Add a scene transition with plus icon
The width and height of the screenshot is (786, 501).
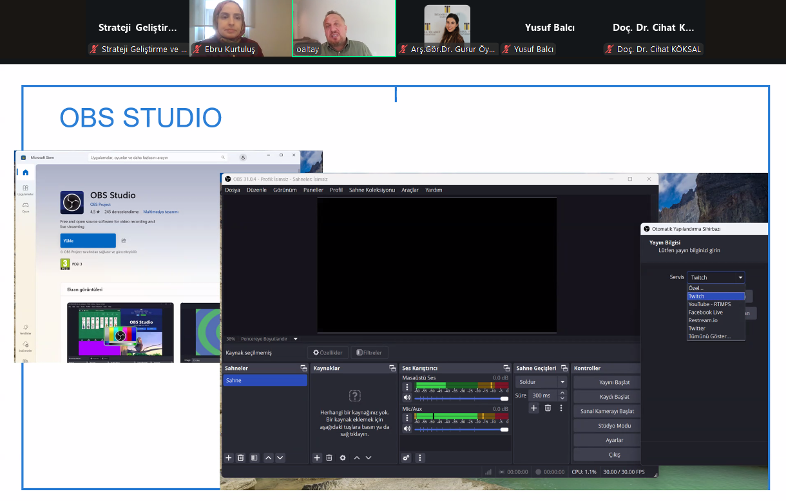click(534, 408)
